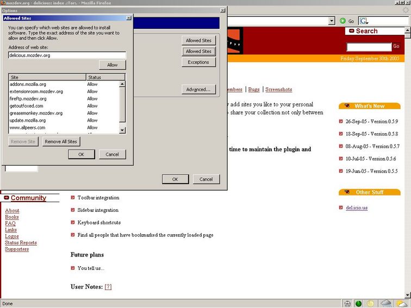Click the green radar status bar icon
Viewport: 411px width, 308px height.
(358, 304)
